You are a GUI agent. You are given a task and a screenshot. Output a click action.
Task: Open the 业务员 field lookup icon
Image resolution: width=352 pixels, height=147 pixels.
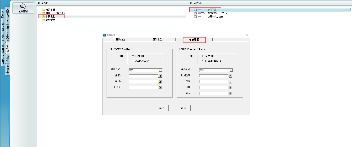click(160, 87)
